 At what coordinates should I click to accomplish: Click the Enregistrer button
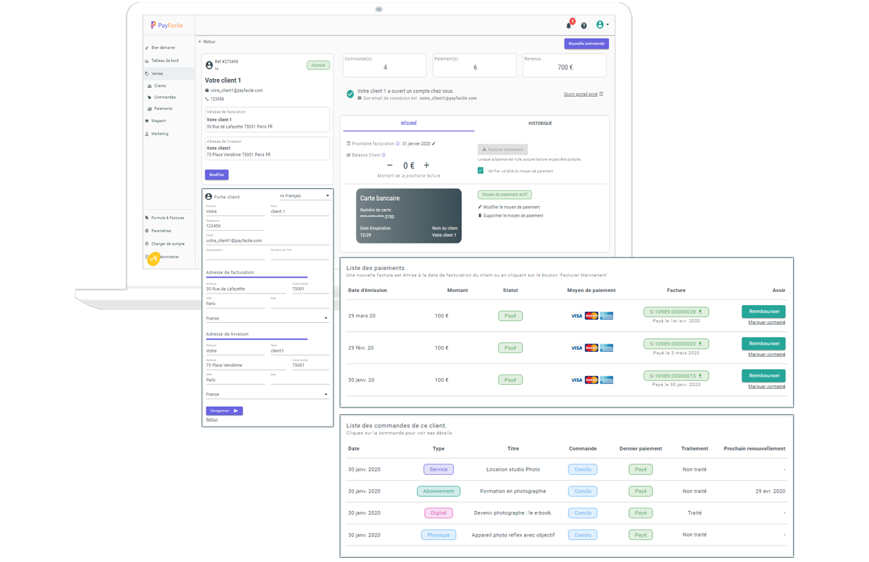coord(224,411)
